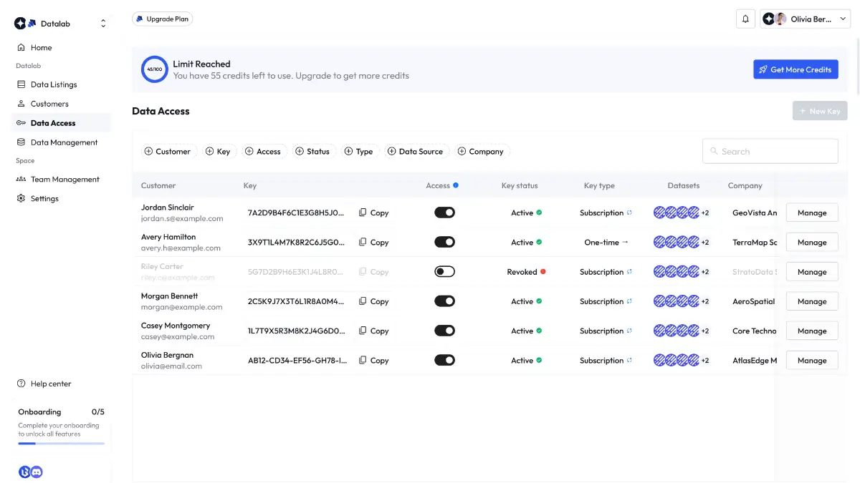Copy Morgan Bennett's API key
Screen dimensions: 860x483
373,301
